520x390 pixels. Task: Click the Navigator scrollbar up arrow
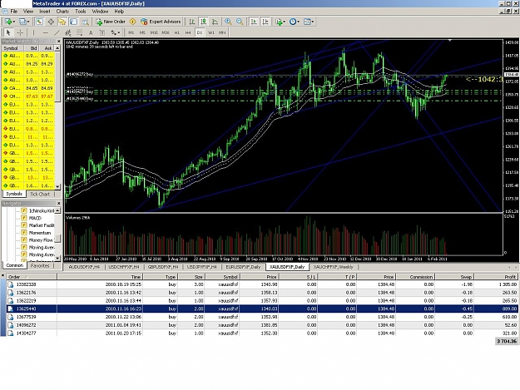[x=57, y=210]
